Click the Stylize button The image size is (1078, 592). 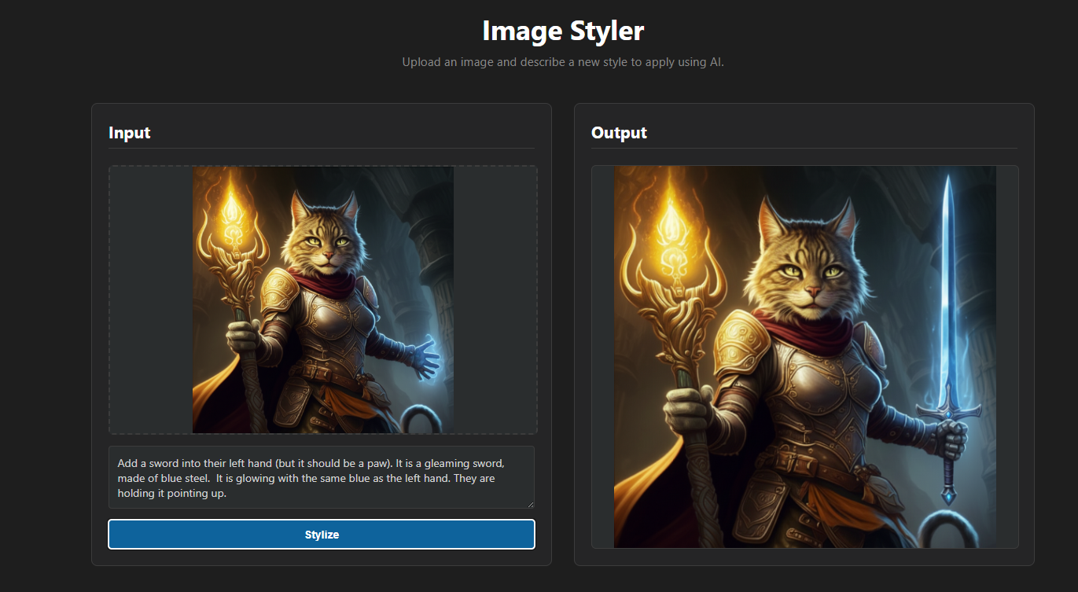click(x=322, y=535)
